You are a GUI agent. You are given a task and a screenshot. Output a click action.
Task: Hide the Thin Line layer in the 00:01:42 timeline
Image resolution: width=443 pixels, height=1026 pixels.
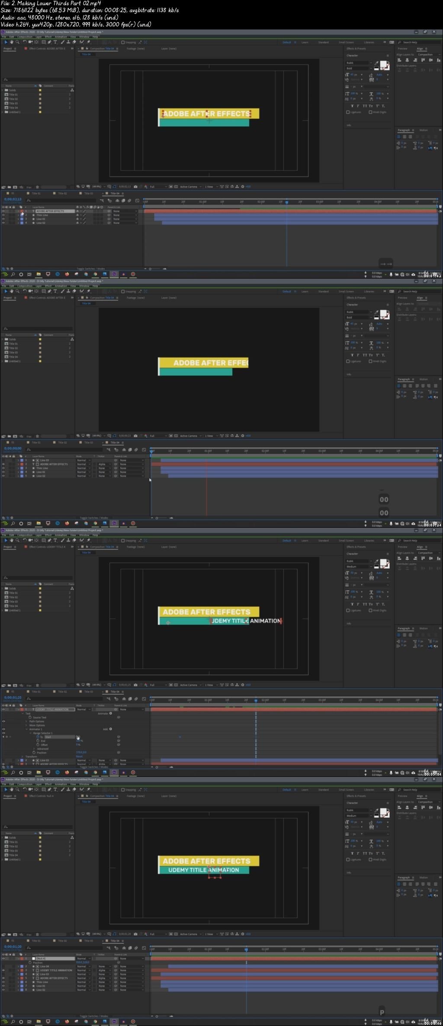point(3,215)
